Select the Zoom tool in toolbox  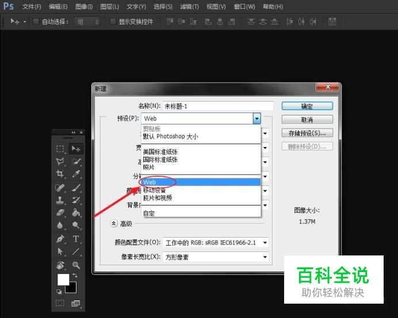[x=76, y=265]
